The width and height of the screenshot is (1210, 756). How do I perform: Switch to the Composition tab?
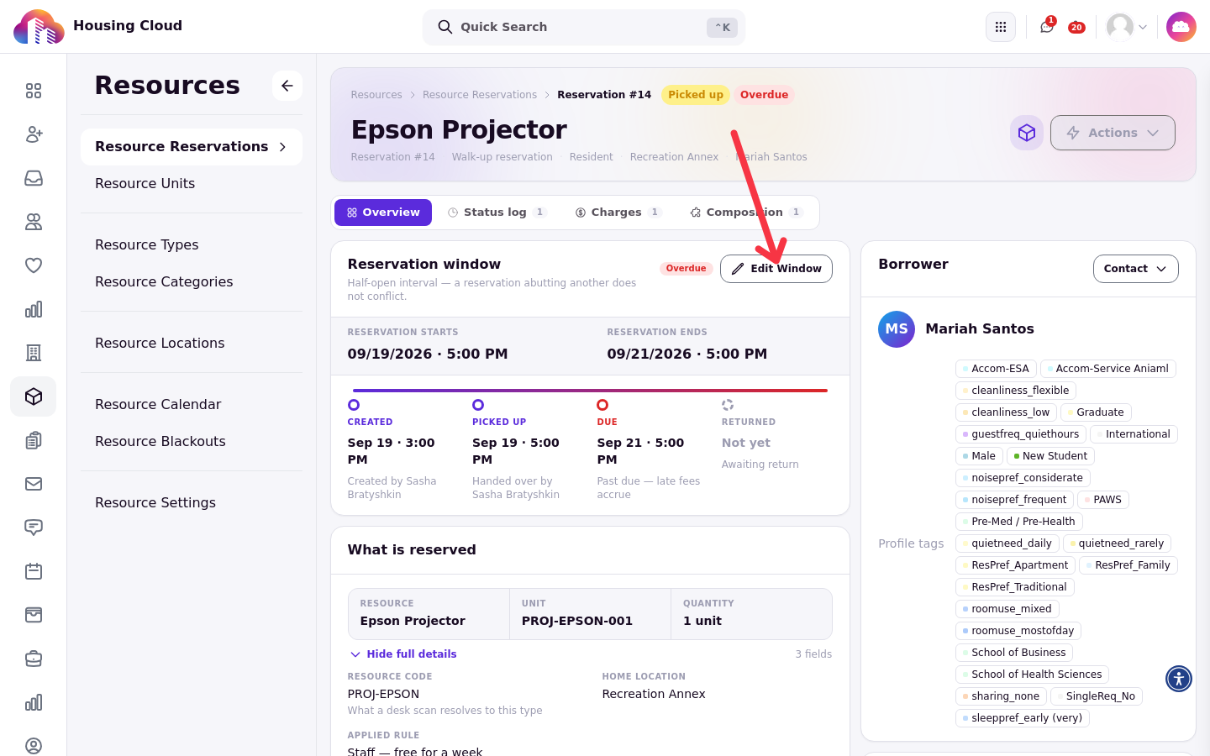point(746,213)
